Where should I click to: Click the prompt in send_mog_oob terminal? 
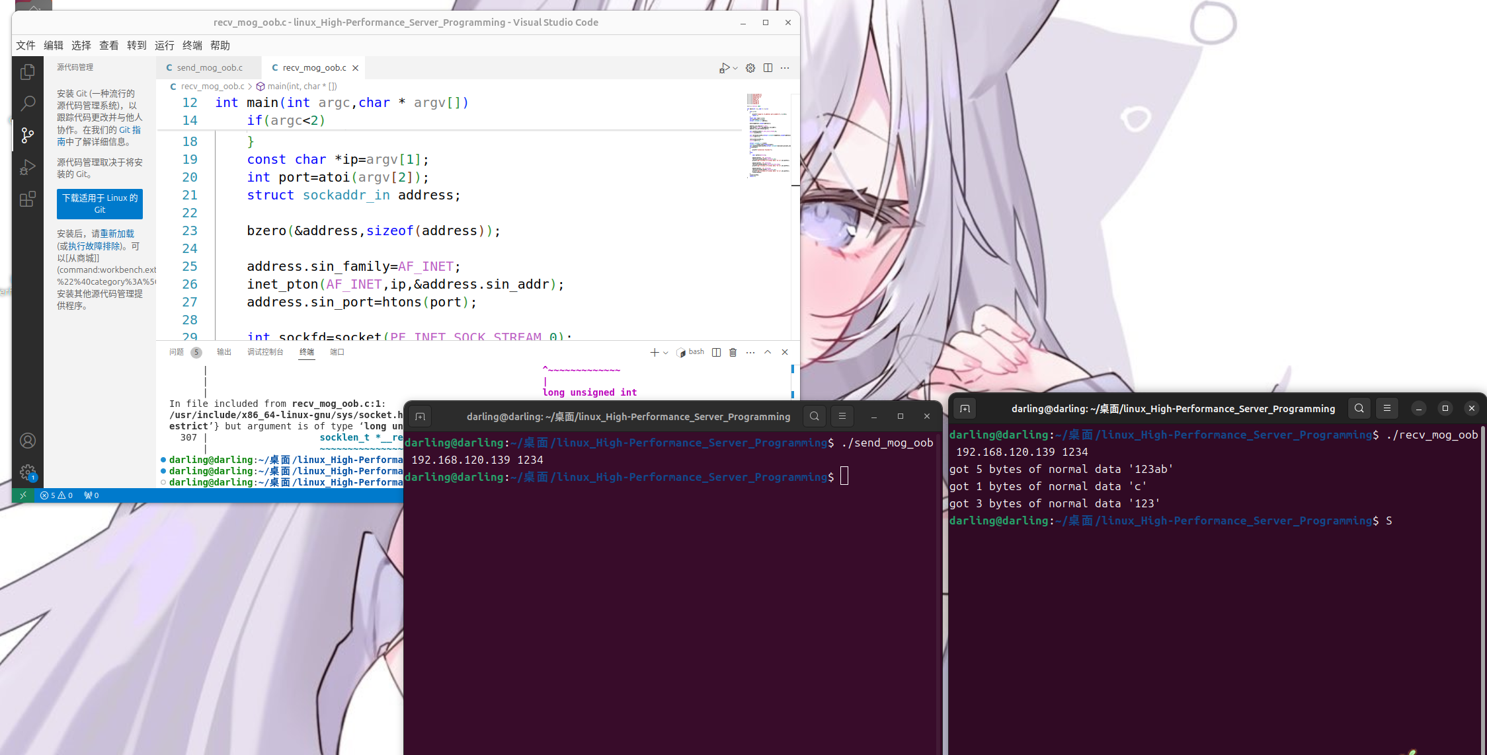620,477
